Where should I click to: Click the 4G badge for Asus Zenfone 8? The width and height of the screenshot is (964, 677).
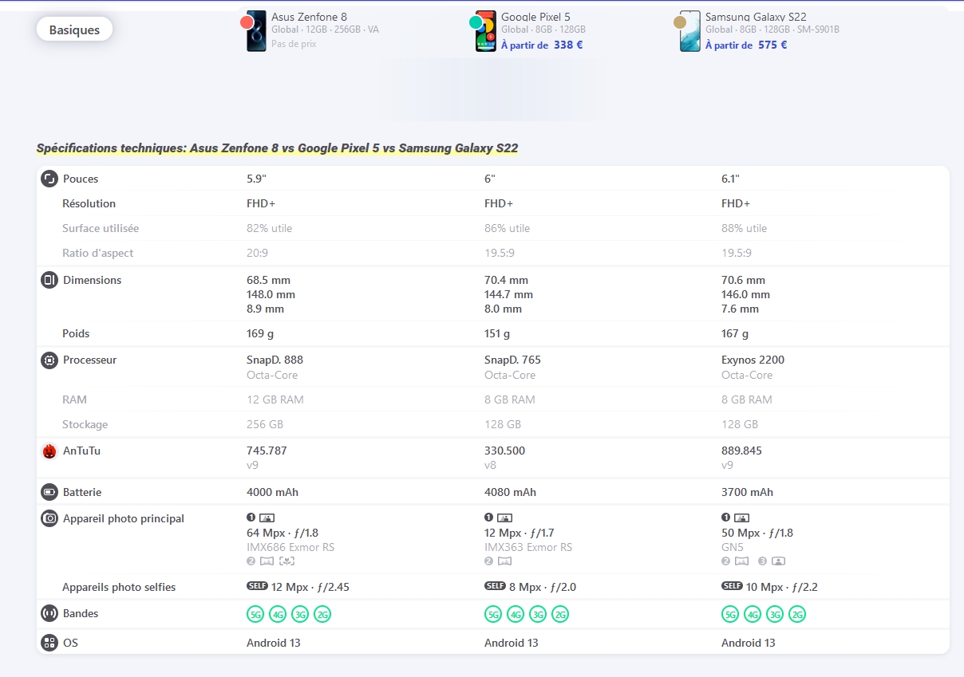pos(278,614)
